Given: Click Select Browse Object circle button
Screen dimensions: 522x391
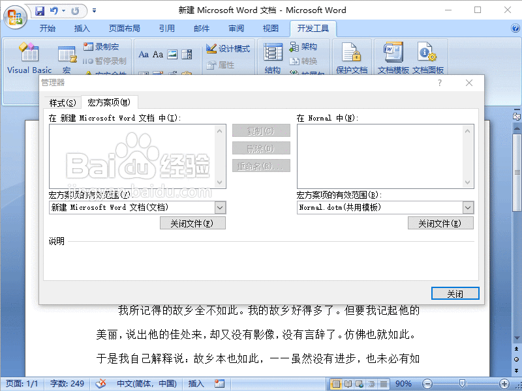Looking at the screenshot, I should coord(517,360).
